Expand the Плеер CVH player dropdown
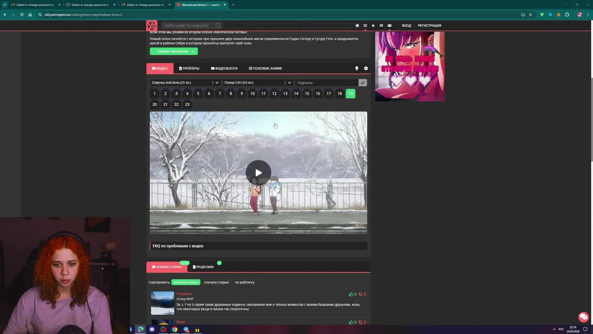The height and width of the screenshot is (334, 593). [257, 83]
